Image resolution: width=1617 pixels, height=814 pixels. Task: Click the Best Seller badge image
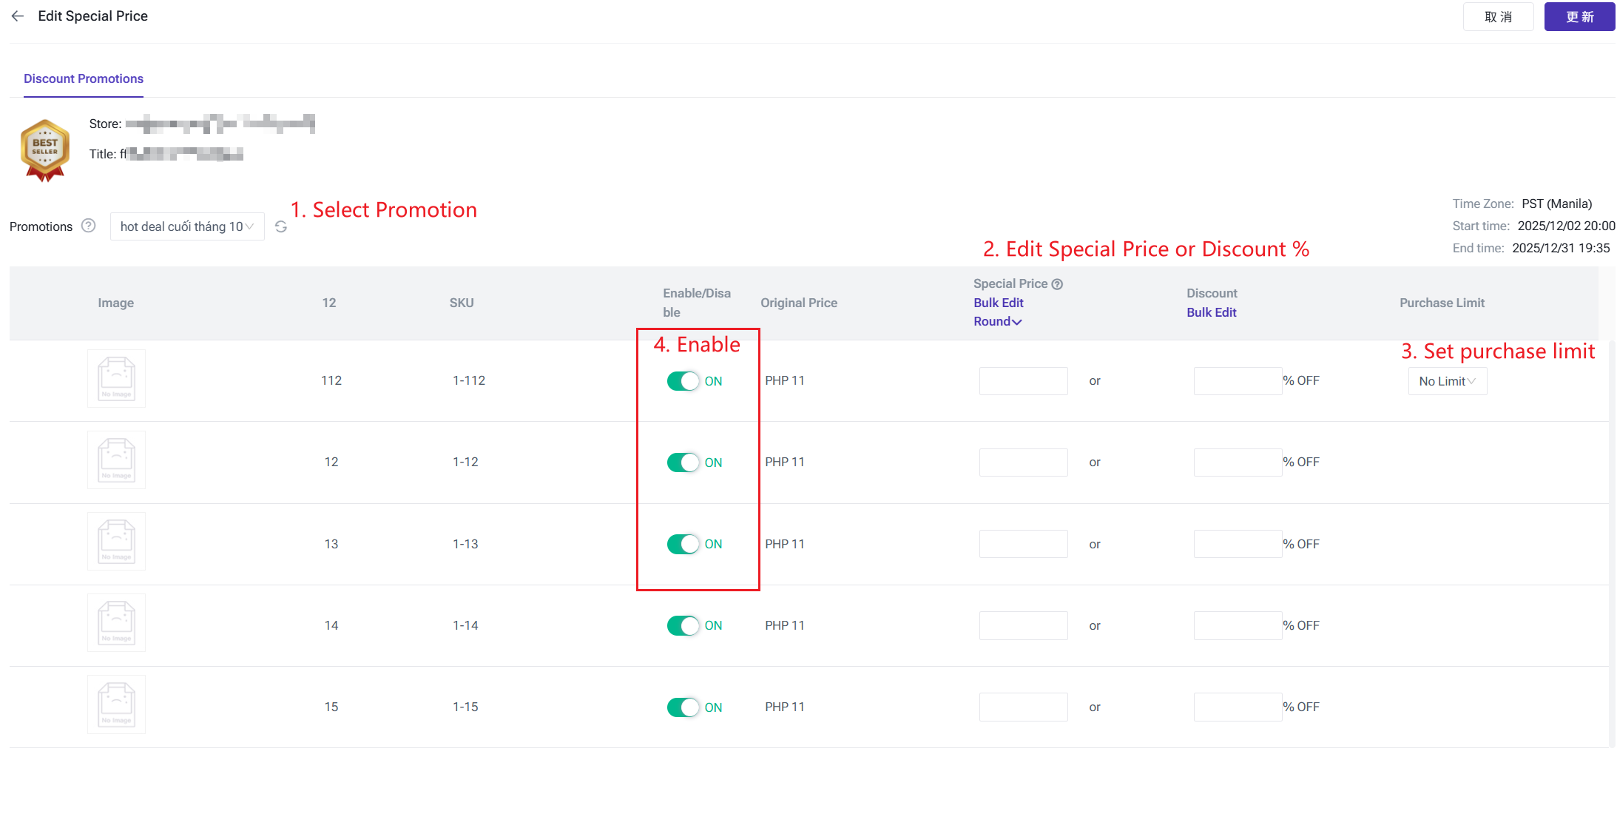coord(45,151)
